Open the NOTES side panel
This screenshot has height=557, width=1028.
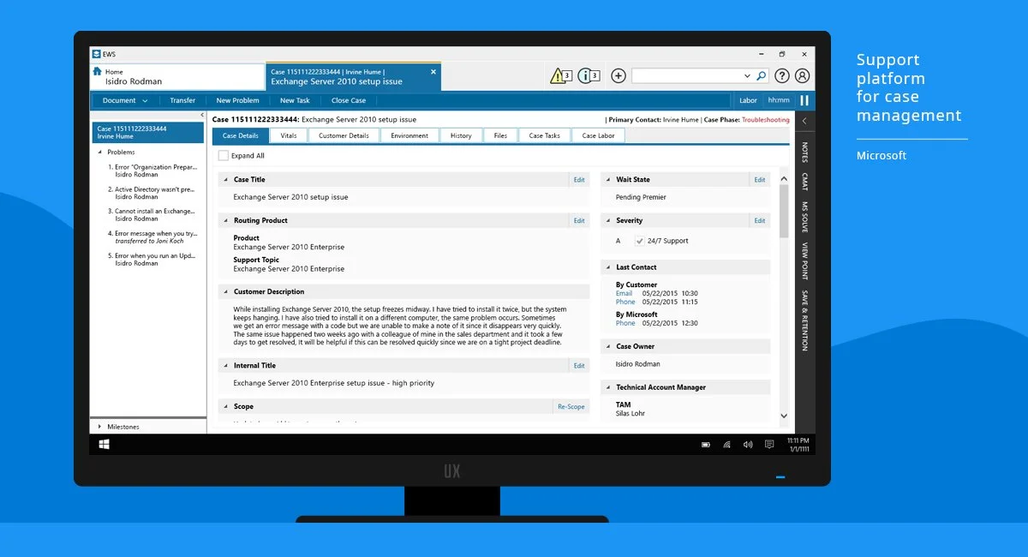(804, 153)
